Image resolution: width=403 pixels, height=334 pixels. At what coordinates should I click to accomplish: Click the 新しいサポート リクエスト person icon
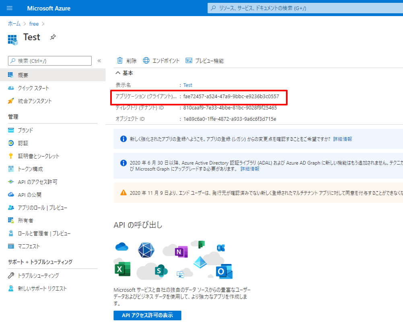tap(11, 288)
